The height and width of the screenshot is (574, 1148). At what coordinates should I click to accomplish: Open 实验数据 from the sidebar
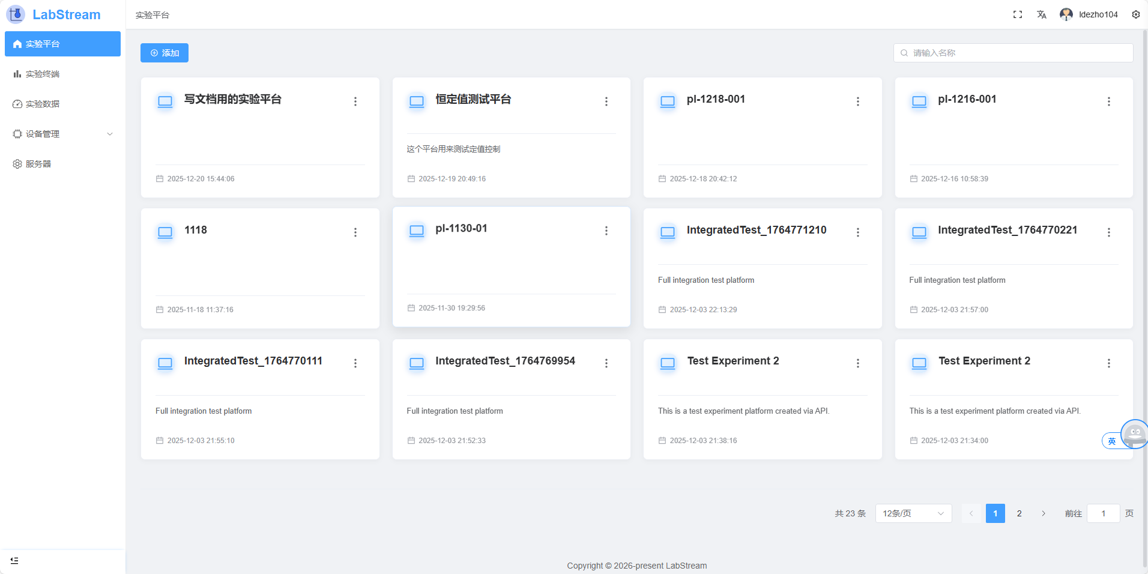pyautogui.click(x=43, y=104)
